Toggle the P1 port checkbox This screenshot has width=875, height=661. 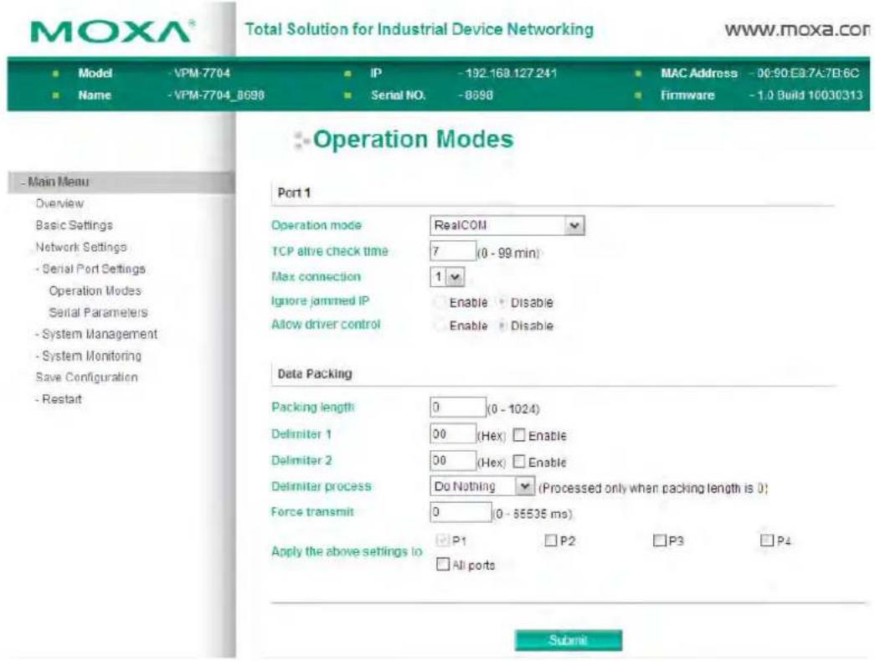[x=442, y=540]
